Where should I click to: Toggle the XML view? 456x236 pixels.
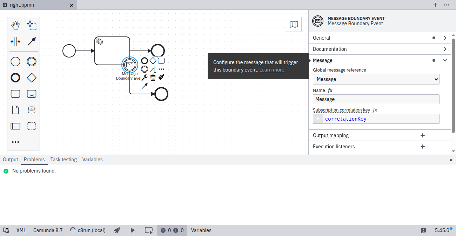pyautogui.click(x=21, y=230)
